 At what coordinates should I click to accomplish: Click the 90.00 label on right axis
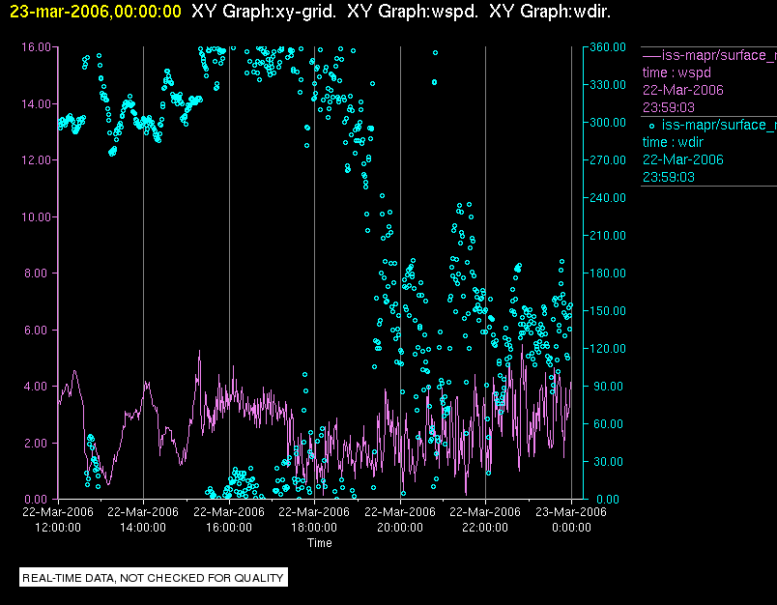610,386
